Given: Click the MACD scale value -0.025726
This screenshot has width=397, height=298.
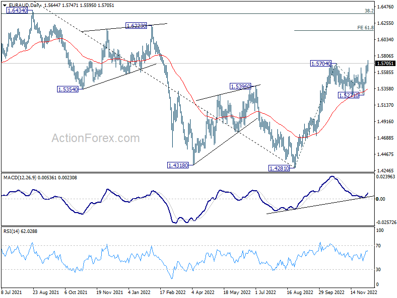Looking at the screenshot, I should (x=386, y=222).
